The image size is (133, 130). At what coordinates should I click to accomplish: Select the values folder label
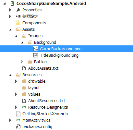[34, 94]
